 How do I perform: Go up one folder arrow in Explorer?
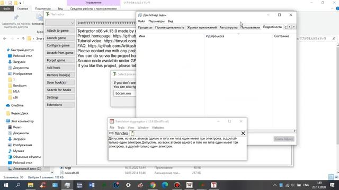(x=23, y=39)
